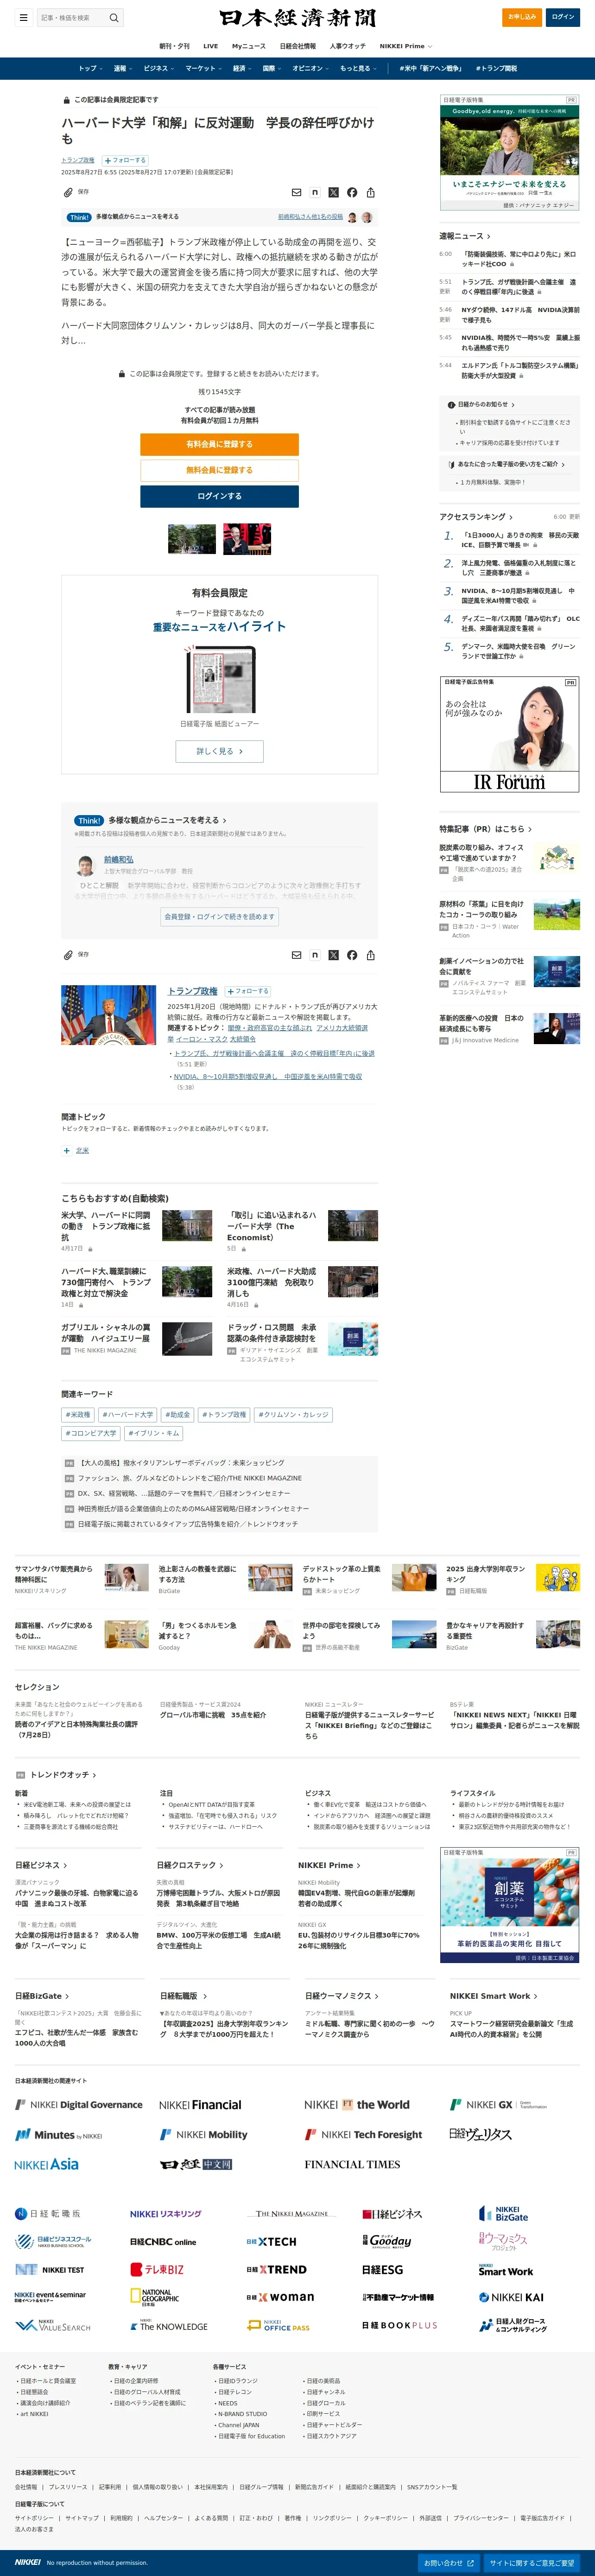Open the トレンドウオッチ heading link
595x2576 pixels.
[x=64, y=1775]
